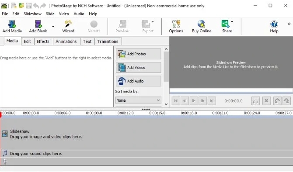Click the Redo arrow in title bar

pos(43,6)
